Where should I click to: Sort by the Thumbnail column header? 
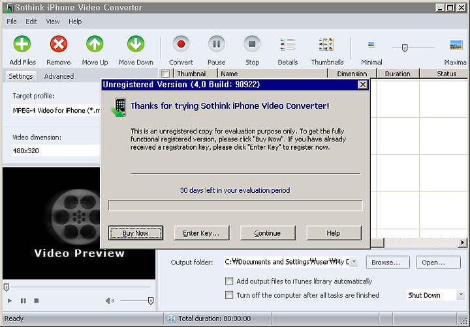(195, 74)
